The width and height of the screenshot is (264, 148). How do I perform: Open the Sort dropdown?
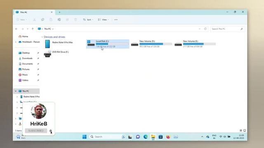[x=88, y=20]
